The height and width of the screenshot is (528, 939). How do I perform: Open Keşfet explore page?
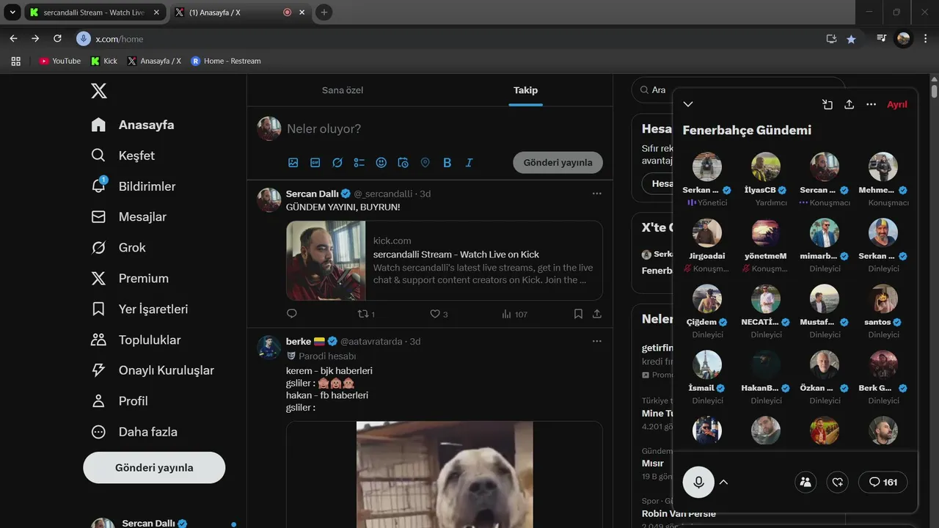click(123, 155)
